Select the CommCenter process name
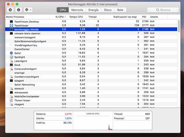 pyautogui.click(x=22, y=49)
